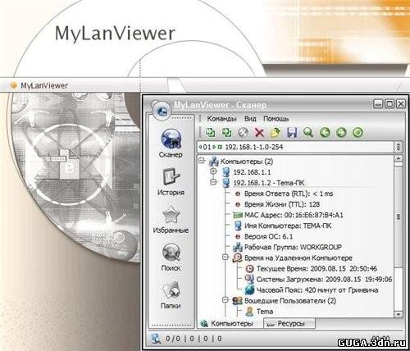Click the red X delete toolbar icon
Screen dimensions: 410x351
coord(259,133)
